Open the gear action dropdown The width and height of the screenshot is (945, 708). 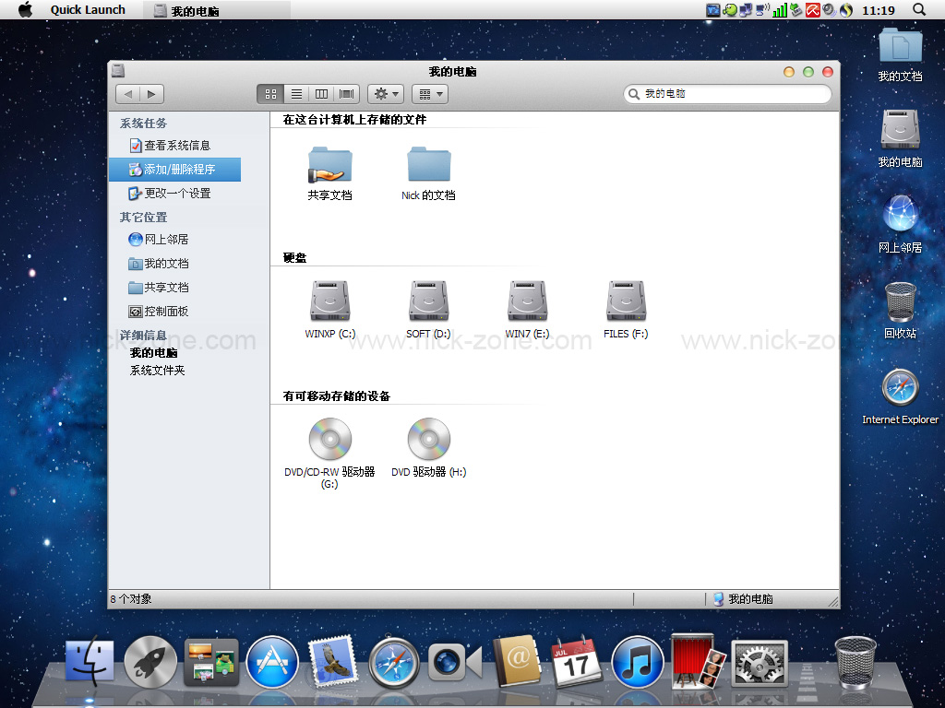(387, 94)
